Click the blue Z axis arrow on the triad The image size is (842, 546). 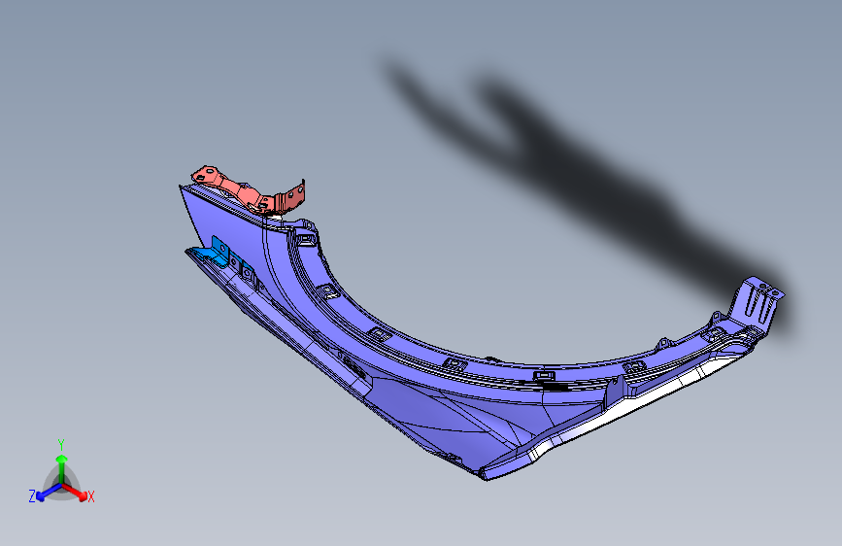tap(49, 493)
